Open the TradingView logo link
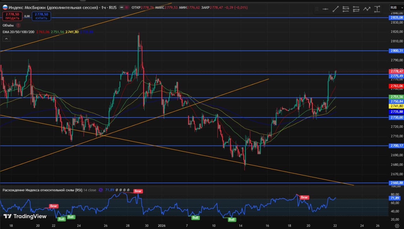The height and width of the screenshot is (229, 404). point(25,216)
